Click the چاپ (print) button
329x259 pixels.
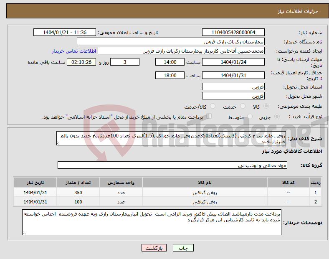[183, 248]
